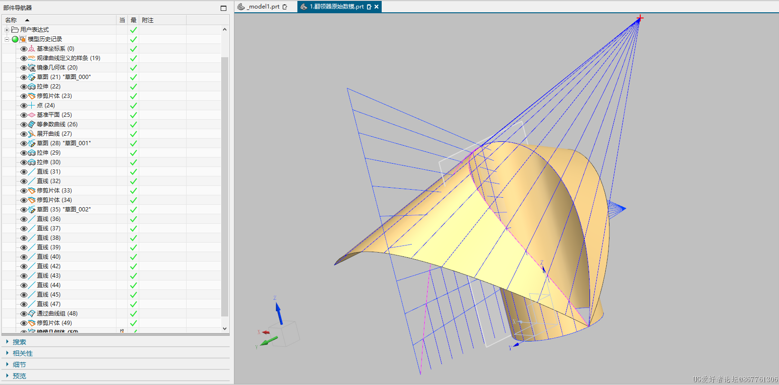Click the extrude (22) feature icon

coord(32,87)
